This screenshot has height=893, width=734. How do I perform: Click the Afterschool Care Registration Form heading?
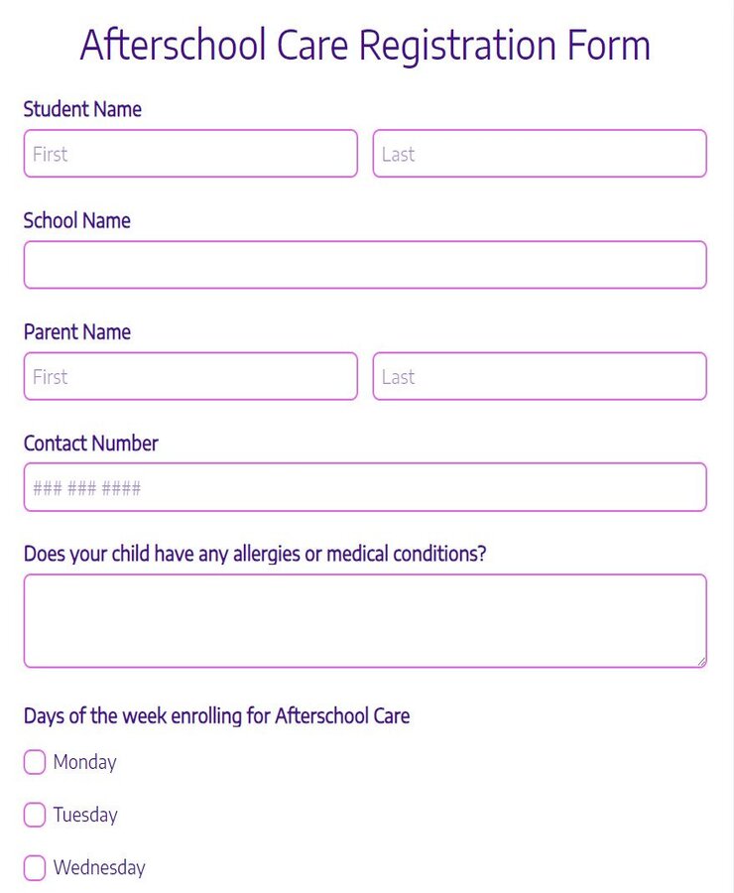365,46
